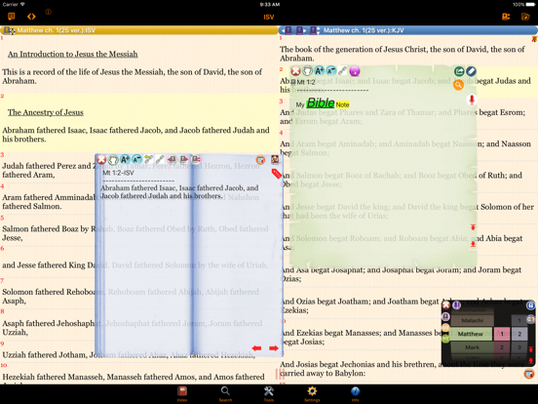538x404 pixels.
Task: Open the Tools tab
Action: tap(269, 393)
